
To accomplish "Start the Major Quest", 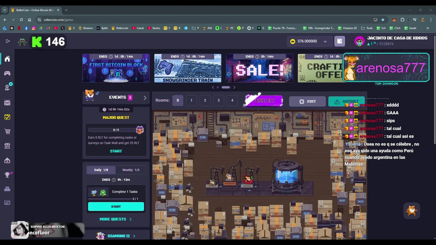I will tap(116, 151).
